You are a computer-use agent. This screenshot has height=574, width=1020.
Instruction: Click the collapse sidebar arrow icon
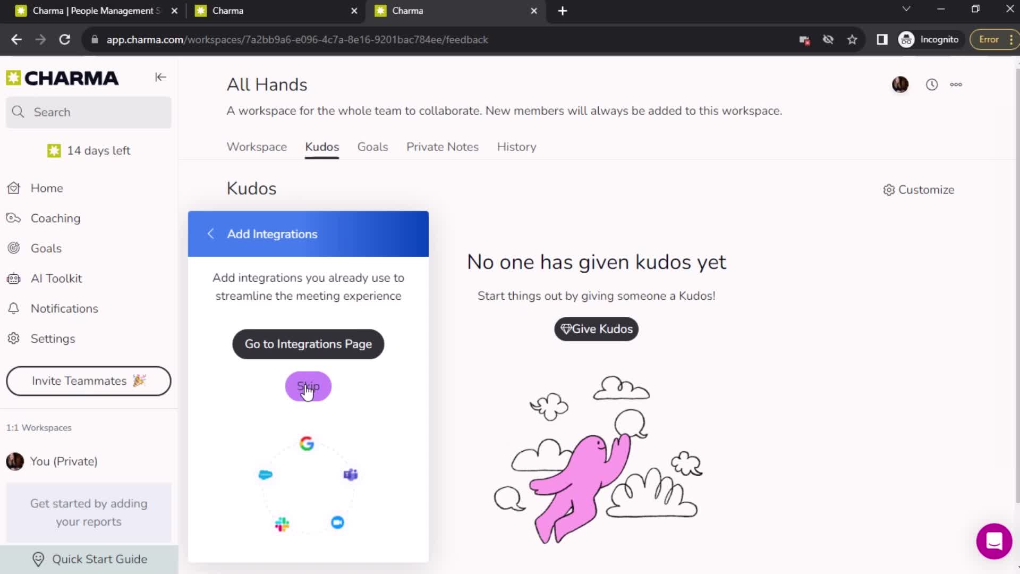[x=160, y=77]
